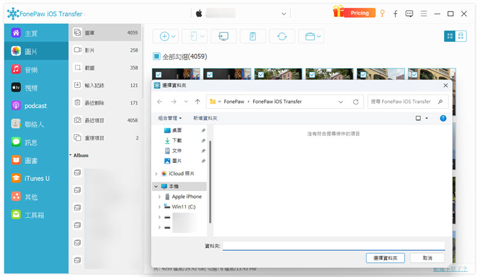Select the 重復項目 duplicates category
The height and width of the screenshot is (277, 480).
[x=106, y=138]
